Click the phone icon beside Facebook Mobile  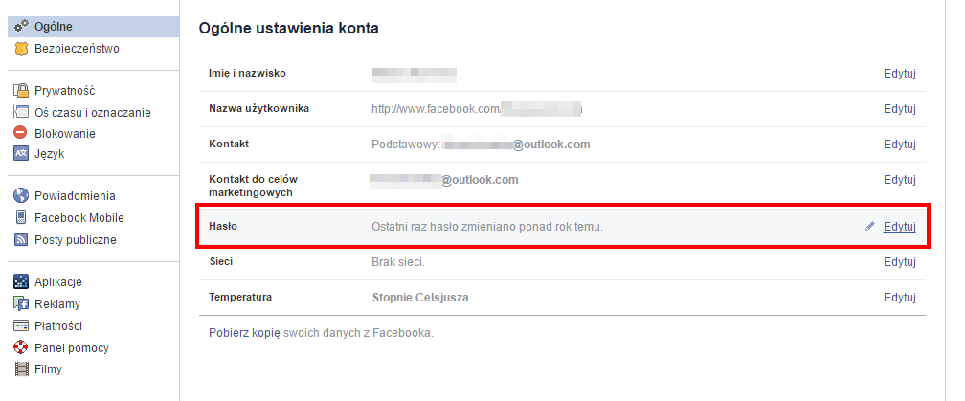click(x=21, y=217)
